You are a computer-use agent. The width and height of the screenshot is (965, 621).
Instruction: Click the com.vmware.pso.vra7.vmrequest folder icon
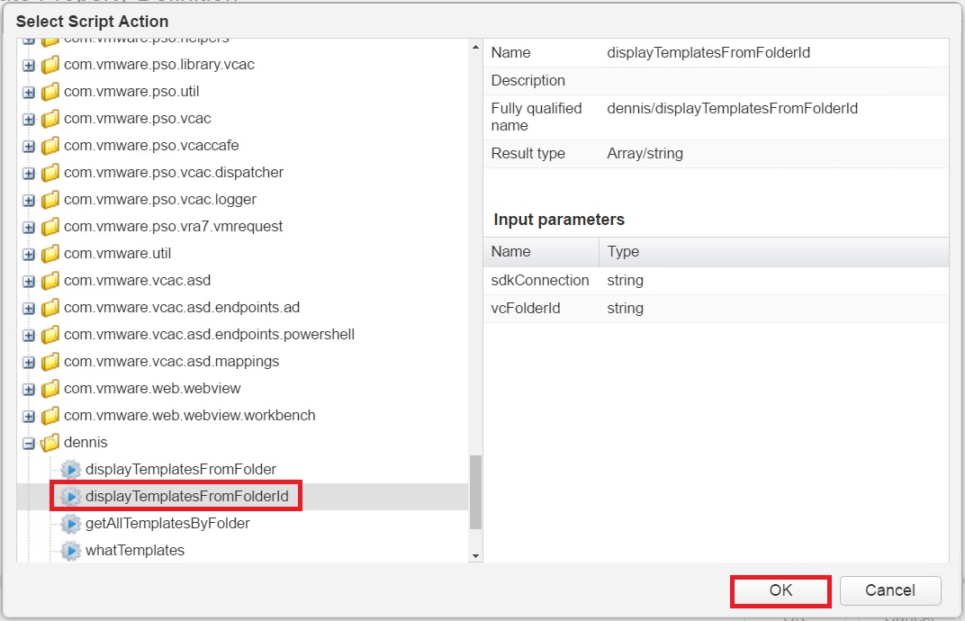click(50, 227)
